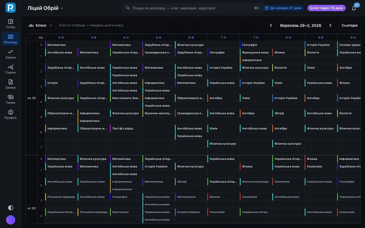Focus the schedule search field
The height and width of the screenshot is (228, 365).
pos(193,8)
